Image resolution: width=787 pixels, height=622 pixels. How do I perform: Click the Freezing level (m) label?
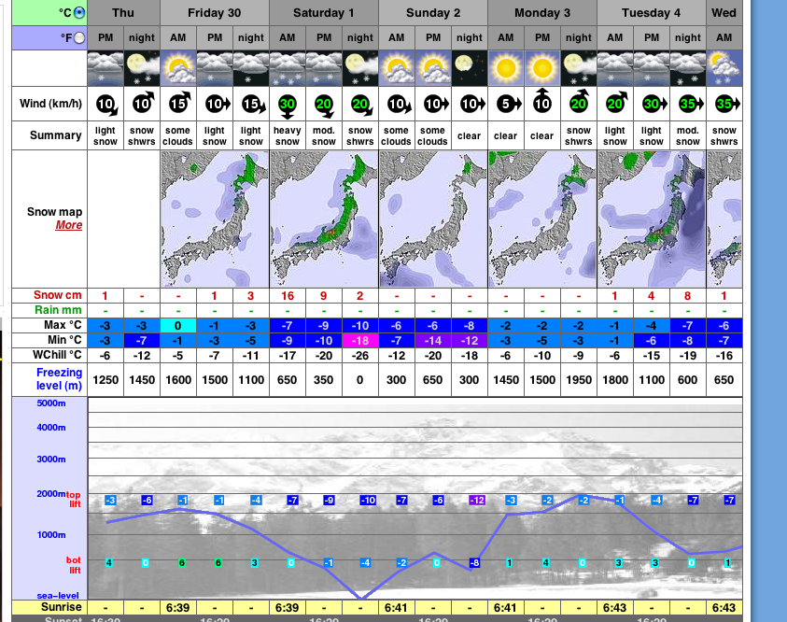point(59,379)
